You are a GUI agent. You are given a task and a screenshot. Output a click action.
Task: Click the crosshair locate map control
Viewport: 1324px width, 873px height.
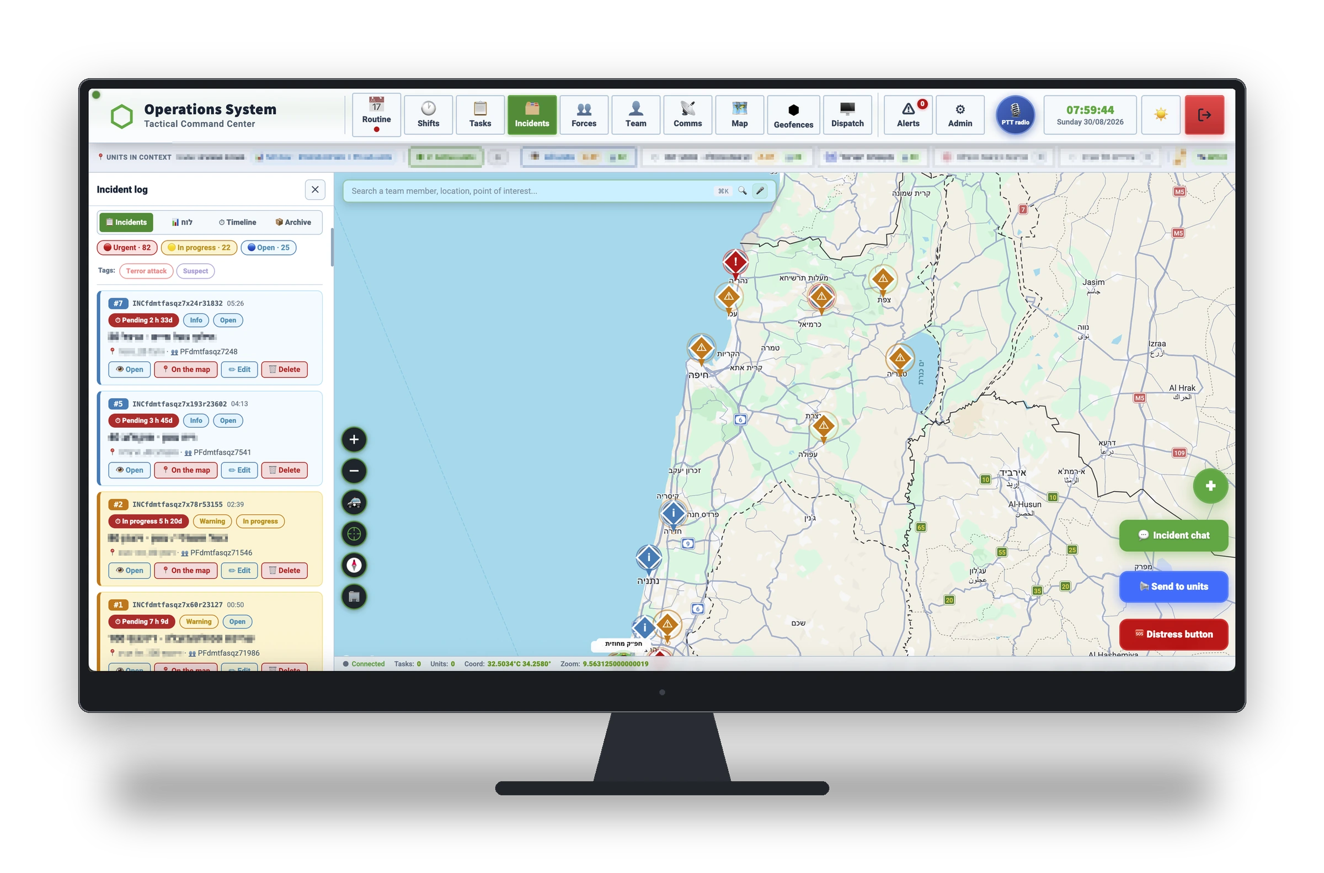354,534
